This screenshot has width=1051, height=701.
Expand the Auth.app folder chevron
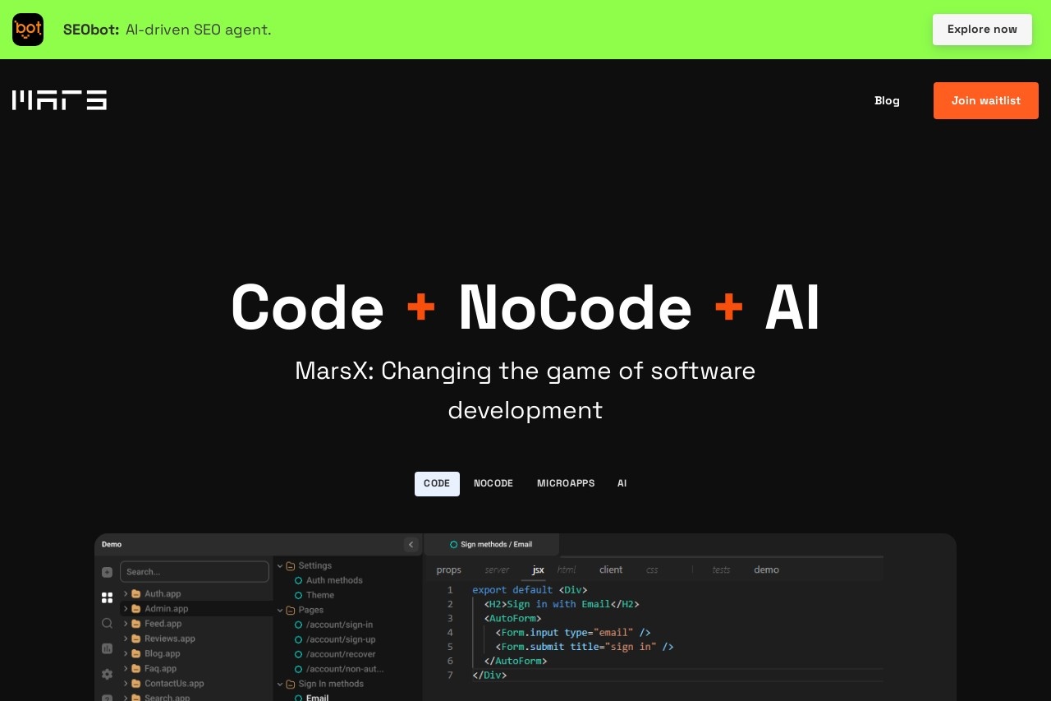[x=126, y=593]
